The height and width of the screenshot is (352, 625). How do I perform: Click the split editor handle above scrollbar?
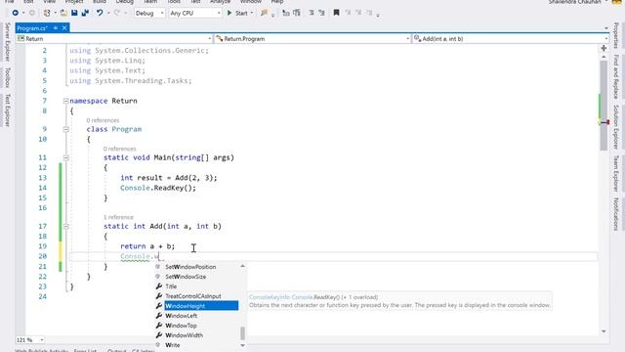point(604,48)
